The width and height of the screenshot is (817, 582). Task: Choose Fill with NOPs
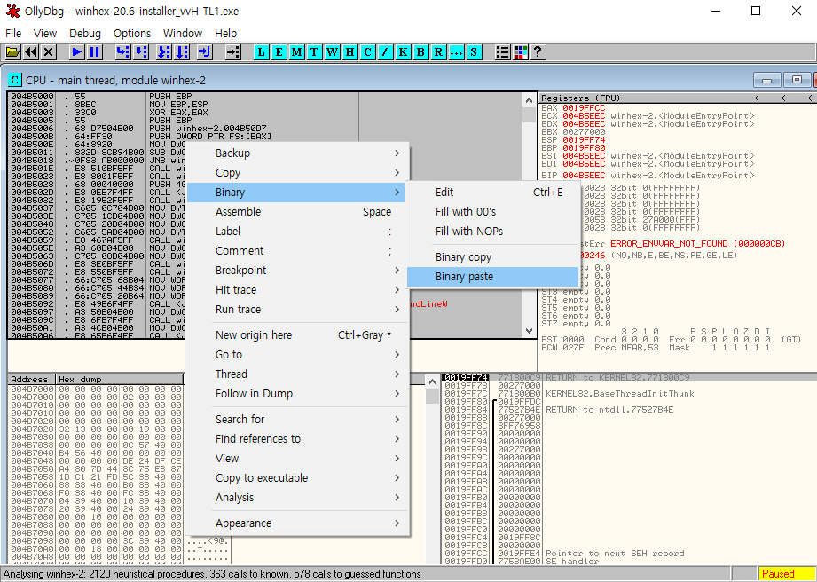pos(492,231)
